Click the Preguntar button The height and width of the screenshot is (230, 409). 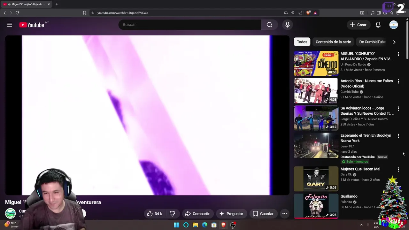[231, 214]
